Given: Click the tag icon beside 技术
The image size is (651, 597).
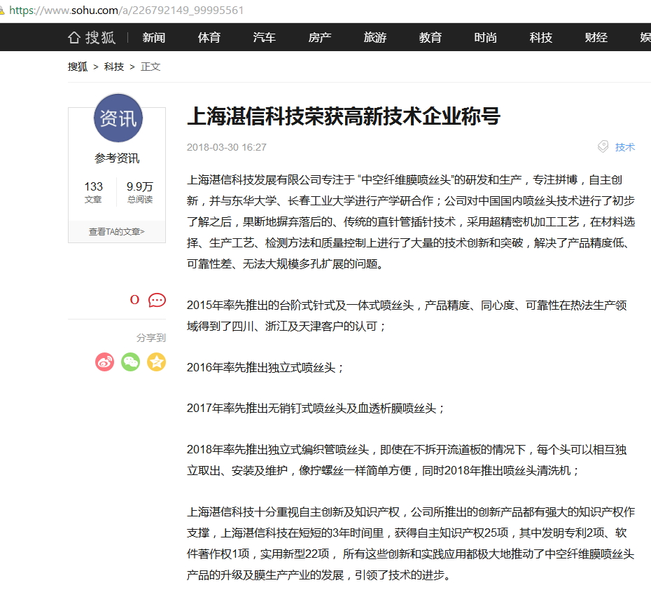Looking at the screenshot, I should [x=603, y=146].
